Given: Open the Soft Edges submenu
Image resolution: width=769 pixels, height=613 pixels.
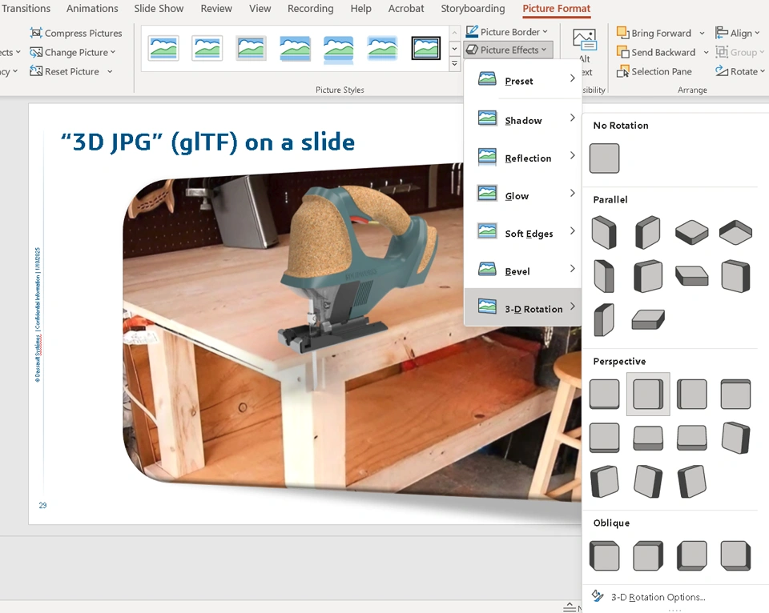Looking at the screenshot, I should pos(523,232).
